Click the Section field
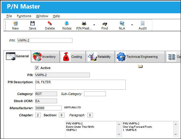Image resolution: width=181 pixels, height=139 pixels. 62,115
